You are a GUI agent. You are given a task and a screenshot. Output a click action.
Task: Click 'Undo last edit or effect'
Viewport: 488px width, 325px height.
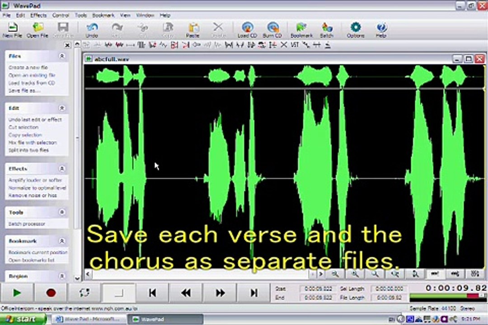coord(35,120)
